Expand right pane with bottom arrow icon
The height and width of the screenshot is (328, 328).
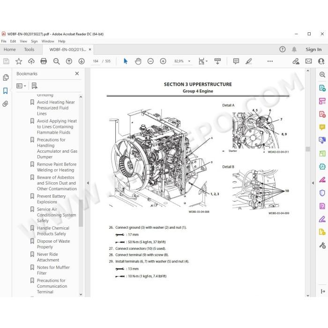point(323,291)
